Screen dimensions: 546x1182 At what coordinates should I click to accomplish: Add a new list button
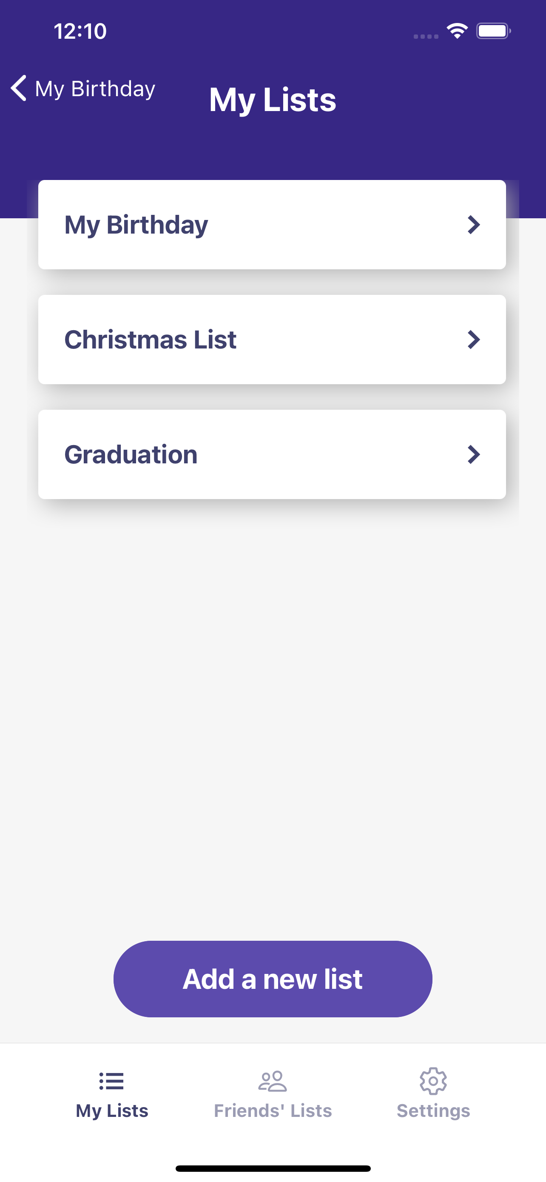(x=273, y=979)
